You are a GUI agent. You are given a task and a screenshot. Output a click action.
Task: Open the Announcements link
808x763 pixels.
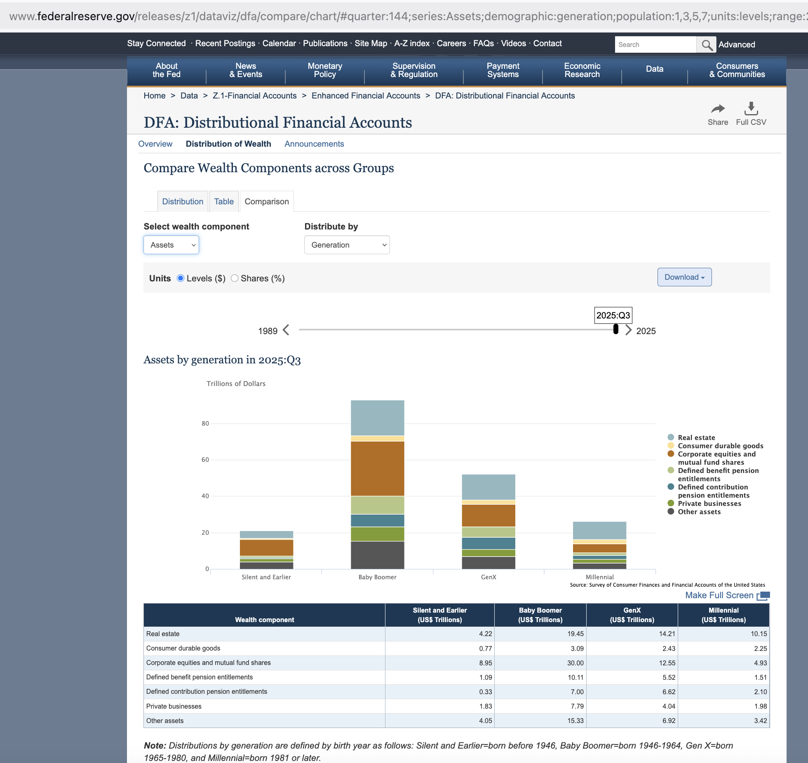[314, 144]
